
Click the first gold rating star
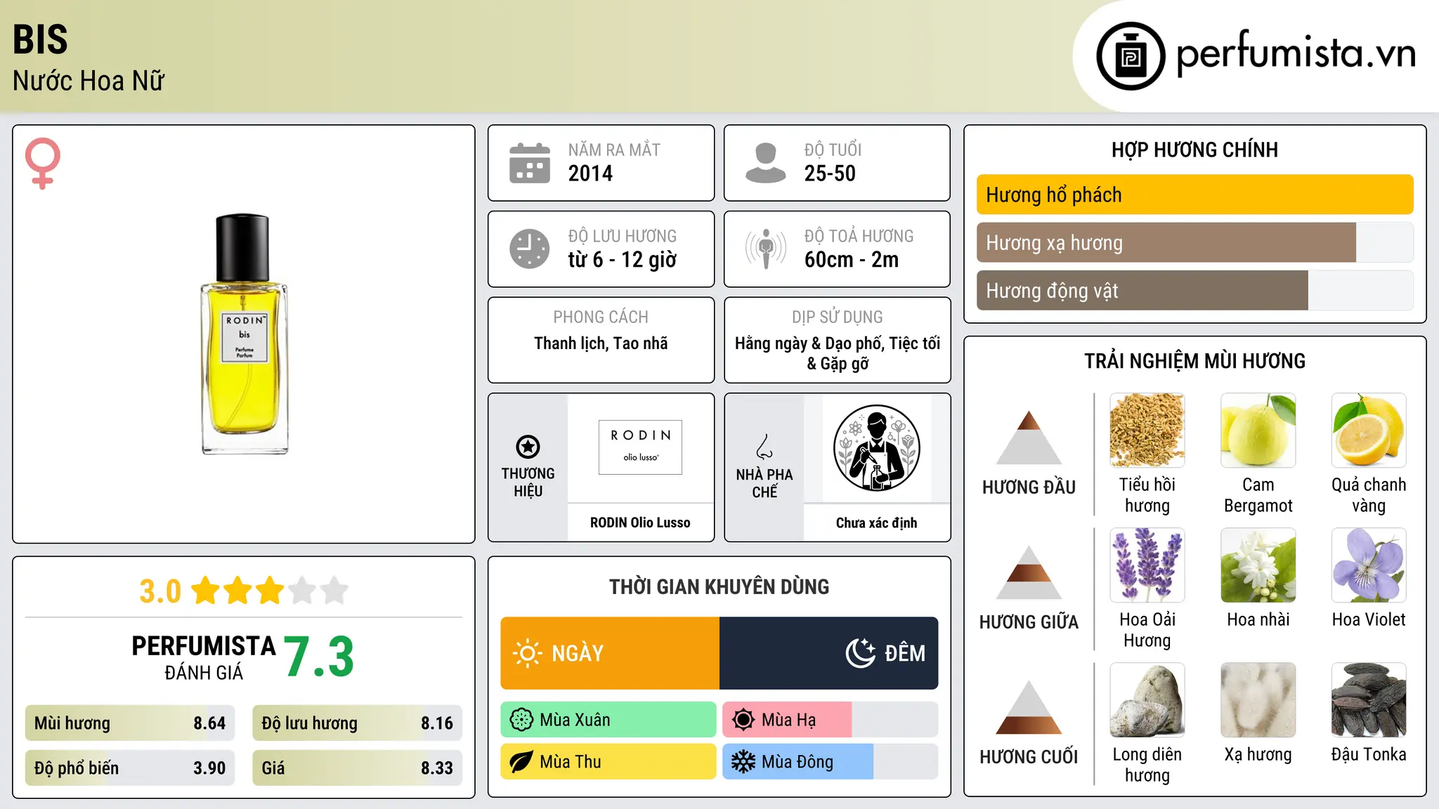pyautogui.click(x=206, y=591)
